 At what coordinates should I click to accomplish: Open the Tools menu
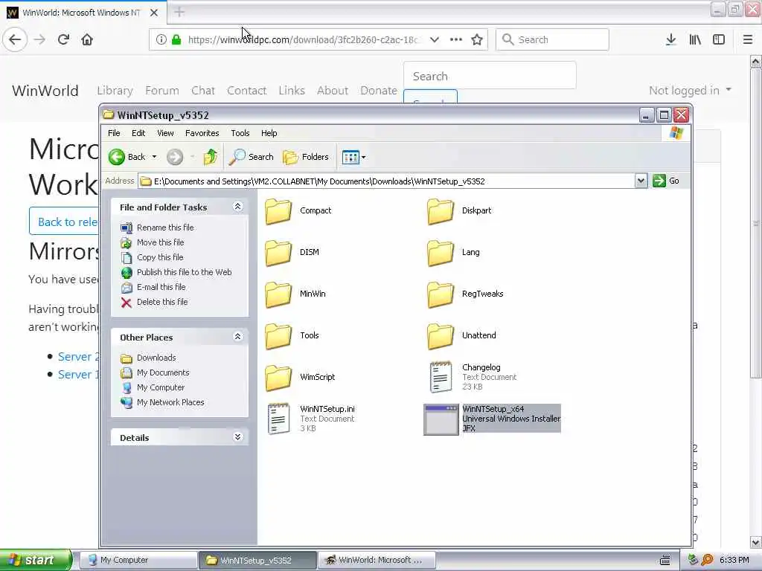(x=240, y=133)
